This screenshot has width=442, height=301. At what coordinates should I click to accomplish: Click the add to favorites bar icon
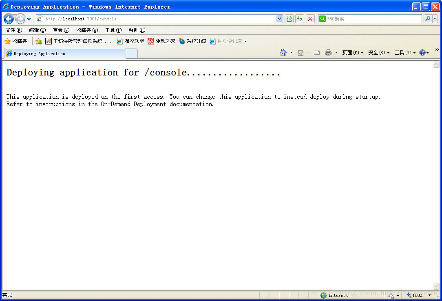click(39, 42)
